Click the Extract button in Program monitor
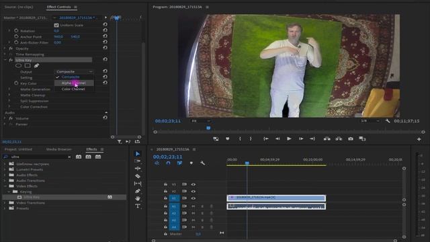Screen dimensions: 430x242 click(x=339, y=139)
